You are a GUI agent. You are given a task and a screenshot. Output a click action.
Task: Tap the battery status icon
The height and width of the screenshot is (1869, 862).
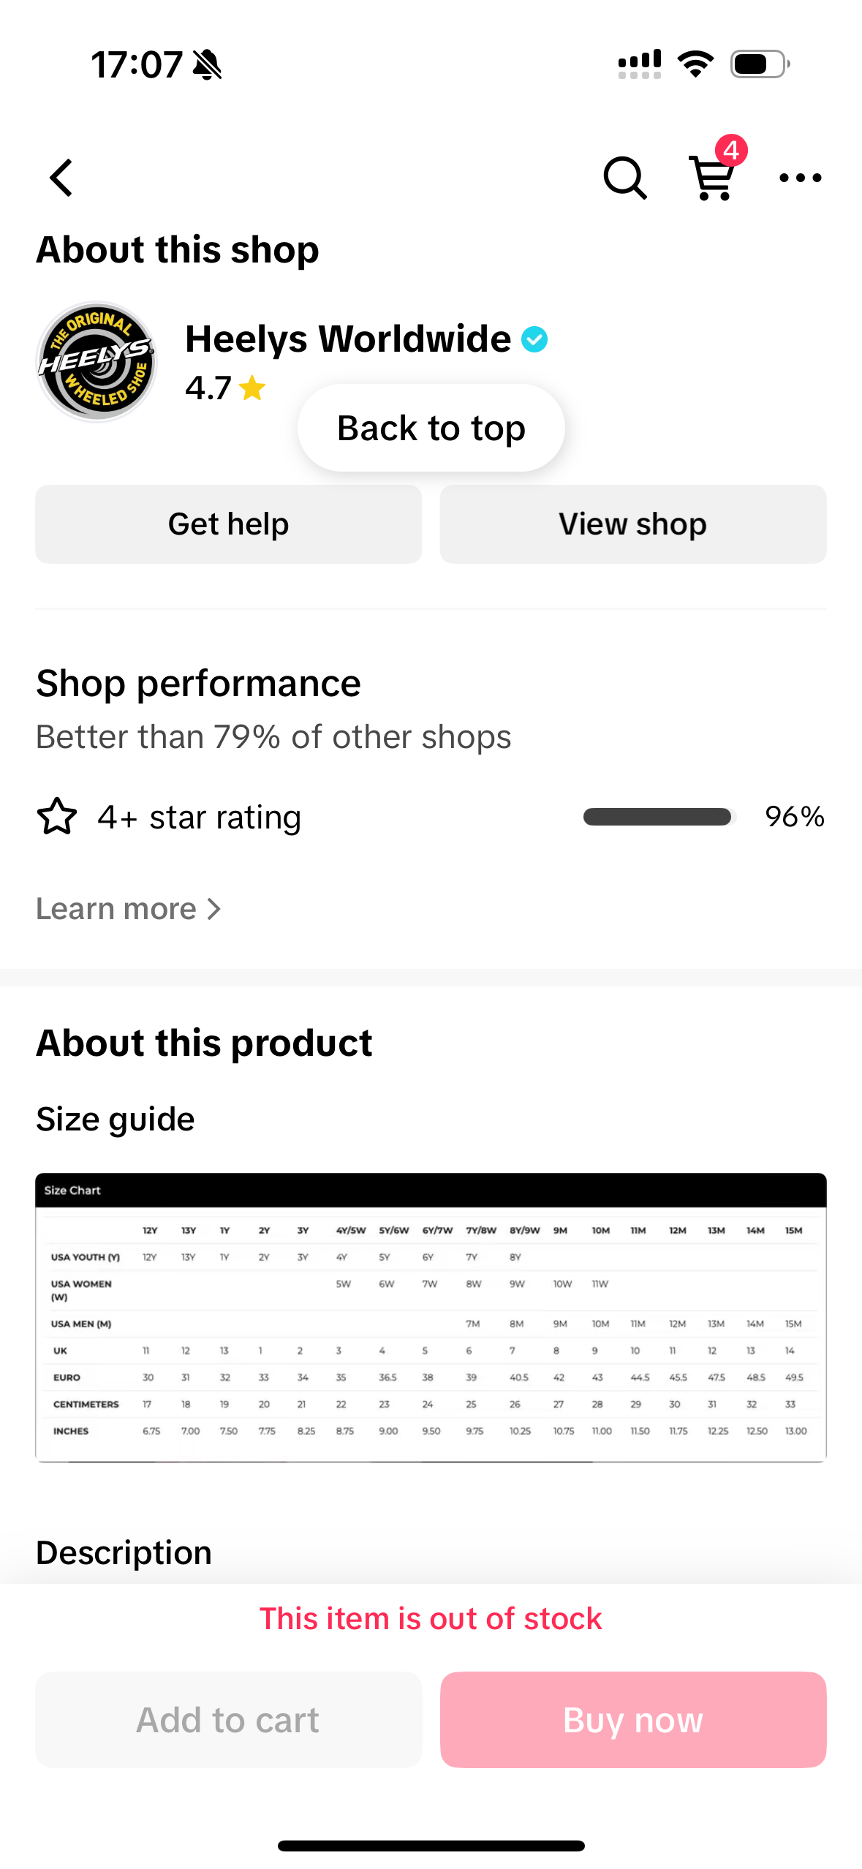(760, 64)
